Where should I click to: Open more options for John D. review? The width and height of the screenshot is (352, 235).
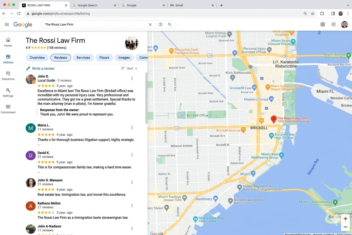(x=132, y=78)
